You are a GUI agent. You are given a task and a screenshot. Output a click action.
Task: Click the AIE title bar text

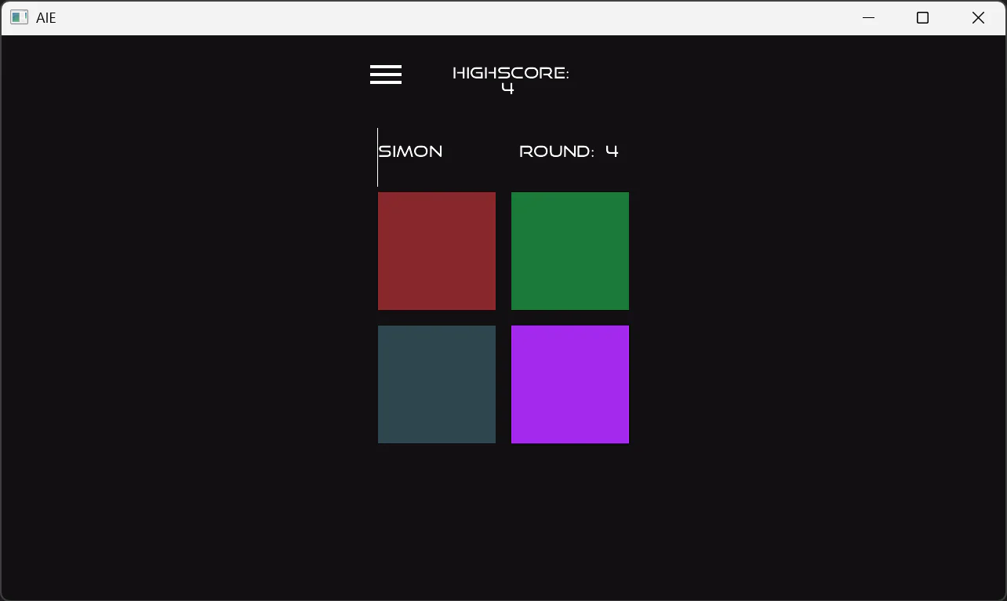(x=45, y=17)
